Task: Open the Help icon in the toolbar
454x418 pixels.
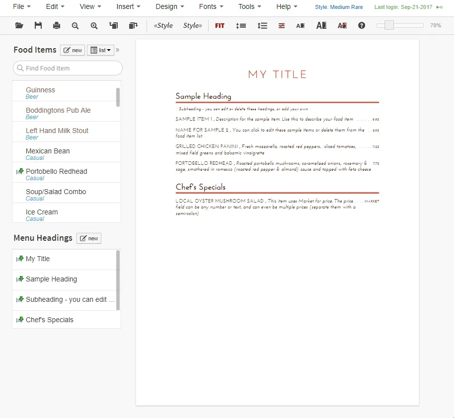Action: click(x=361, y=25)
